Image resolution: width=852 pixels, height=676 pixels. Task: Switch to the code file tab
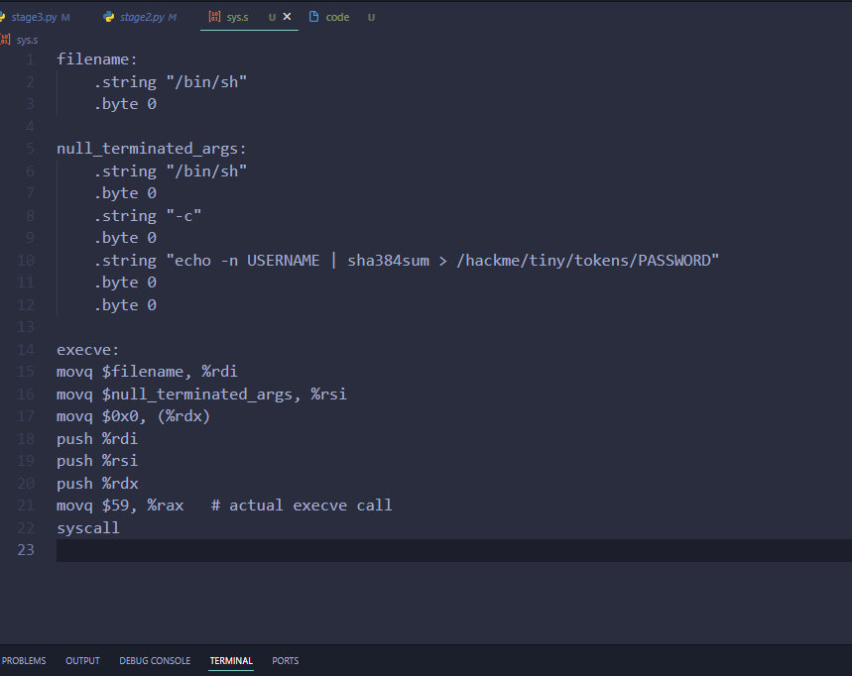337,17
